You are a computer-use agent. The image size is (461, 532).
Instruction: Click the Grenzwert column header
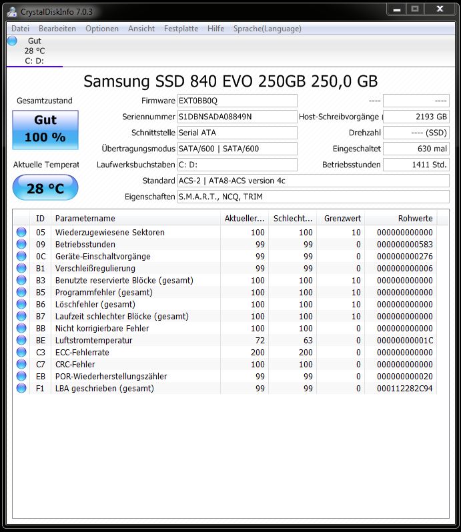pyautogui.click(x=341, y=219)
